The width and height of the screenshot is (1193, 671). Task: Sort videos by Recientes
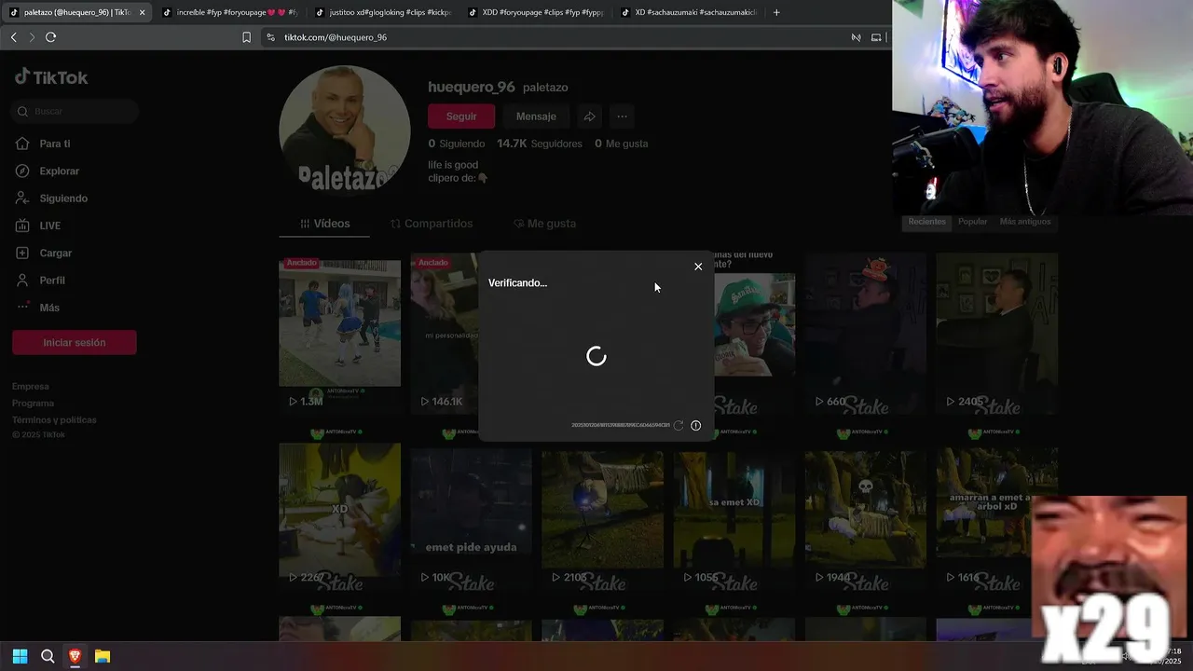pos(927,222)
